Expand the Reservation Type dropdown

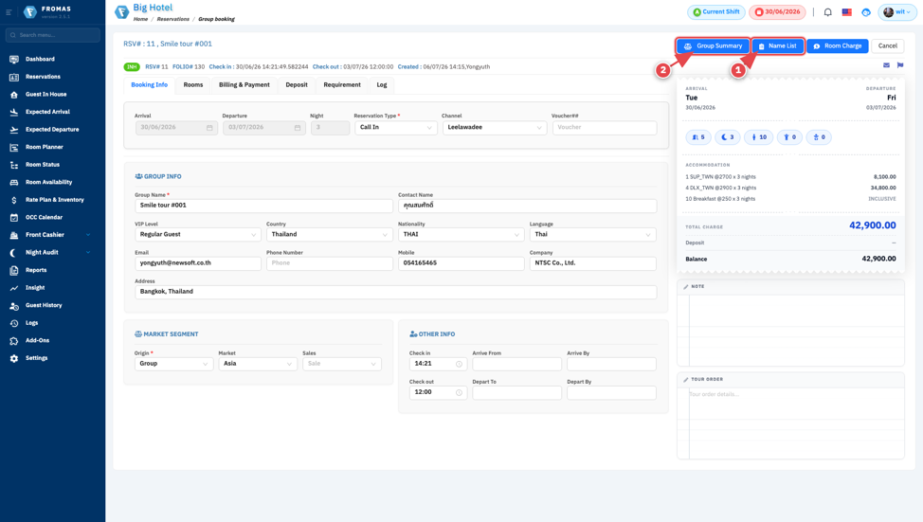click(395, 128)
